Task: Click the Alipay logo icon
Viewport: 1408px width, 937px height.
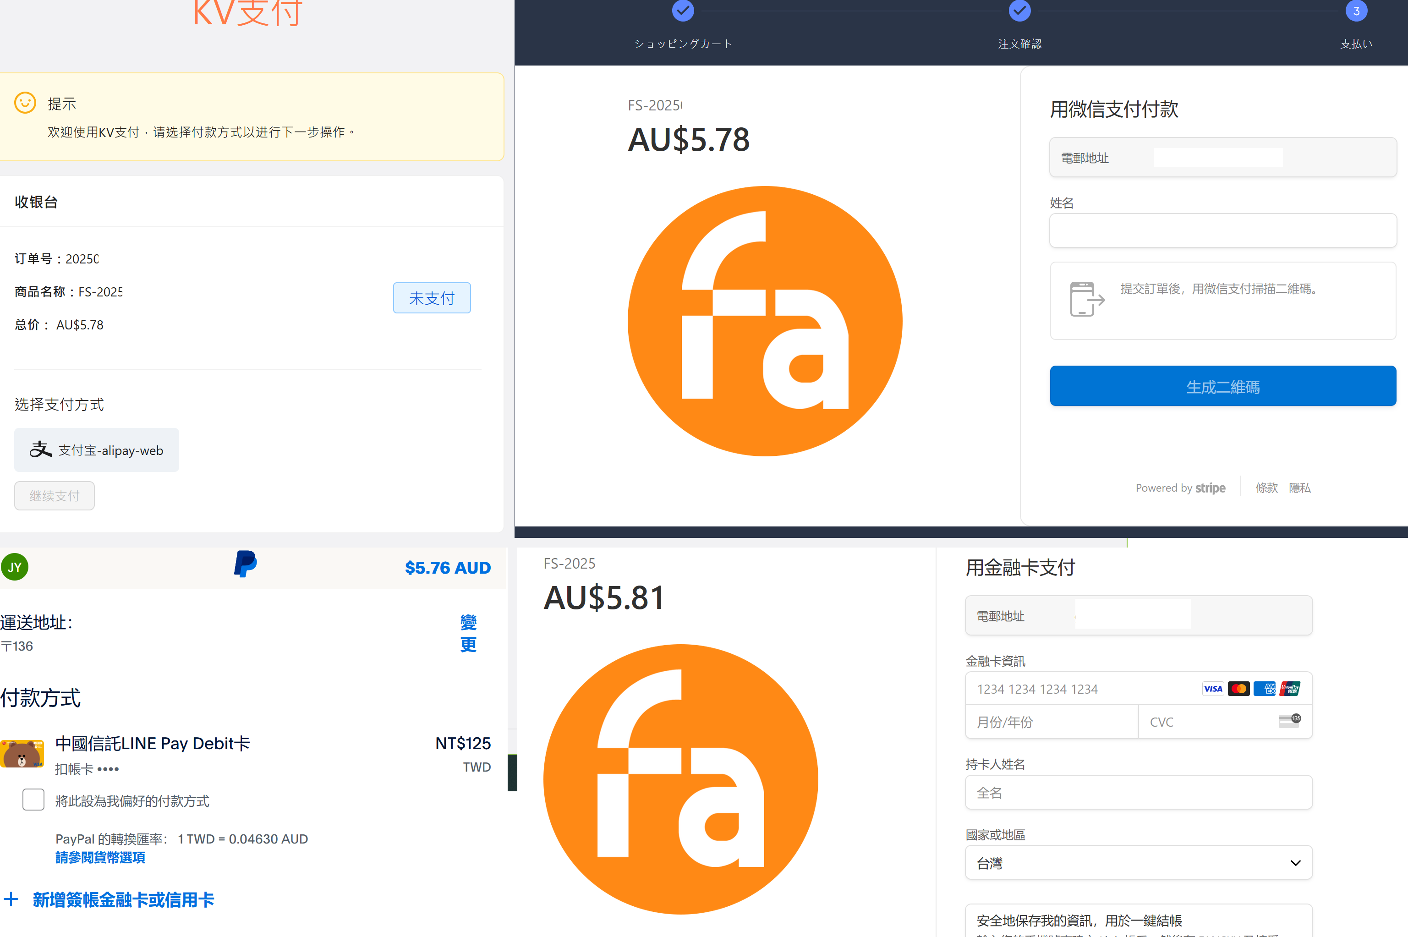Action: point(41,449)
